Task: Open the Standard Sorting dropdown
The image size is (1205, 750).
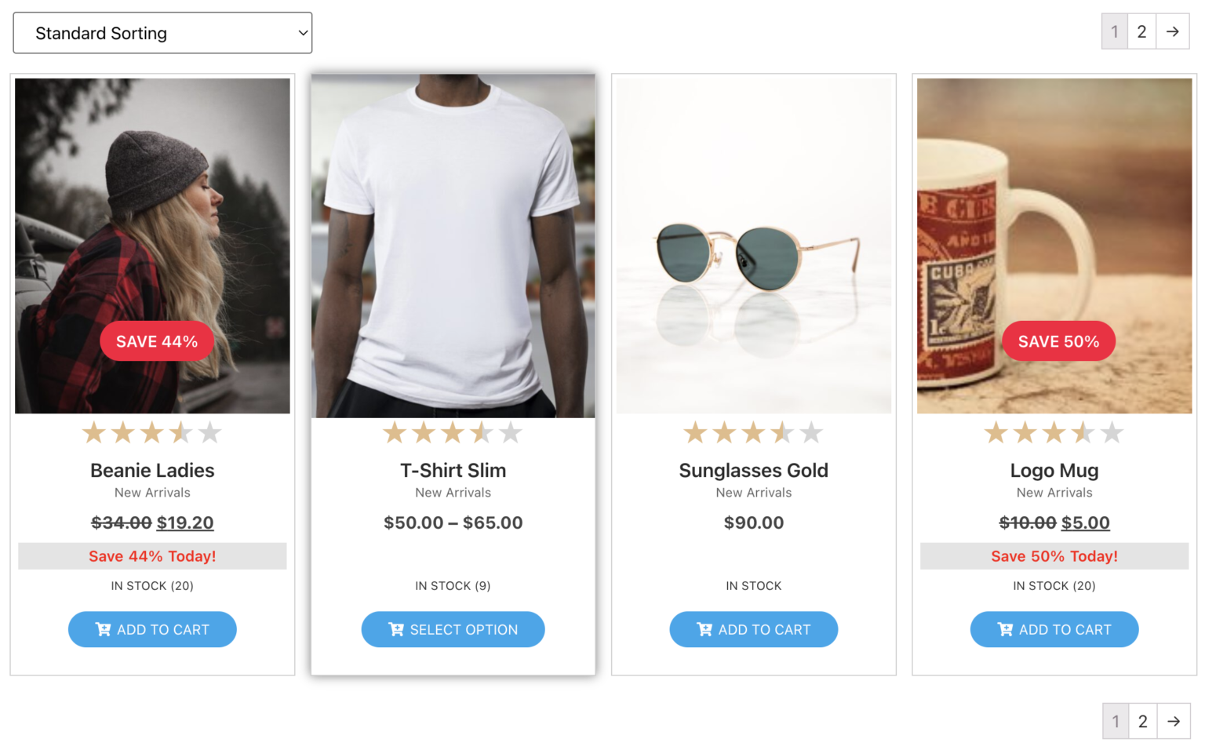Action: pyautogui.click(x=162, y=33)
